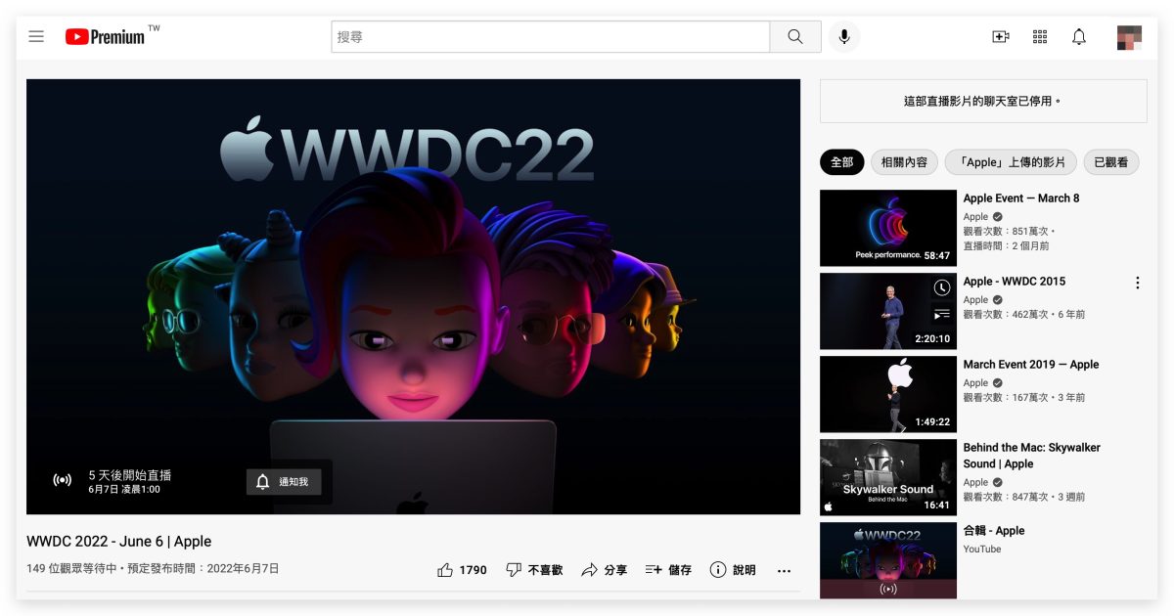This screenshot has width=1174, height=616.
Task: Share the video via 分享
Action: (604, 570)
